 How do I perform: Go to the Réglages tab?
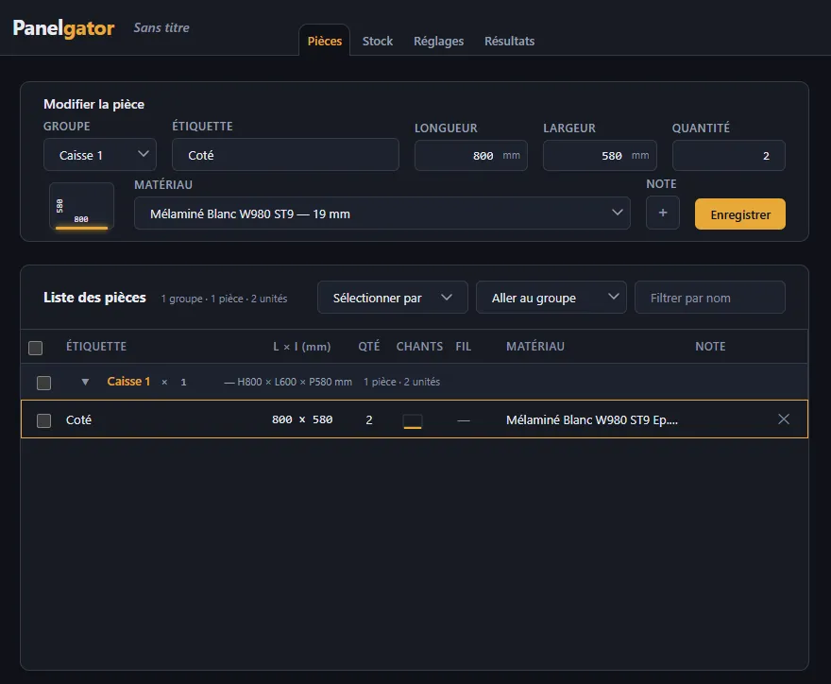pyautogui.click(x=438, y=42)
